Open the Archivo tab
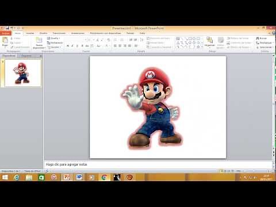This screenshot has width=276, height=207. point(6,33)
